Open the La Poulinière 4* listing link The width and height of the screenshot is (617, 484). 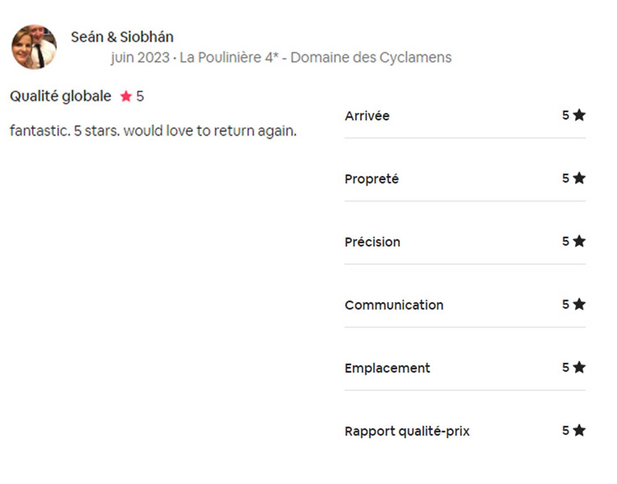click(x=316, y=58)
